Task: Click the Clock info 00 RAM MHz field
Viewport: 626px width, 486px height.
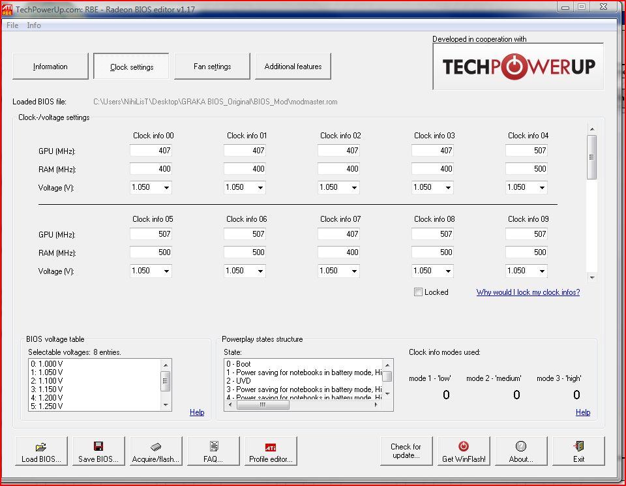Action: [x=151, y=168]
